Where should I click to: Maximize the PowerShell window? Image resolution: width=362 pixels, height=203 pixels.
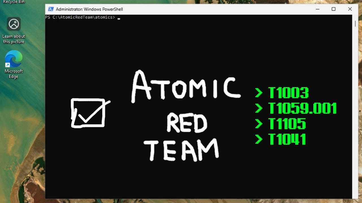point(333,9)
